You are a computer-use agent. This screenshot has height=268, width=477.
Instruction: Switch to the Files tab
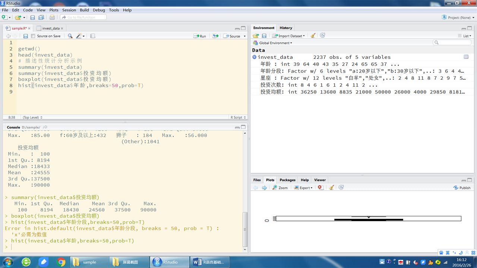(x=257, y=180)
